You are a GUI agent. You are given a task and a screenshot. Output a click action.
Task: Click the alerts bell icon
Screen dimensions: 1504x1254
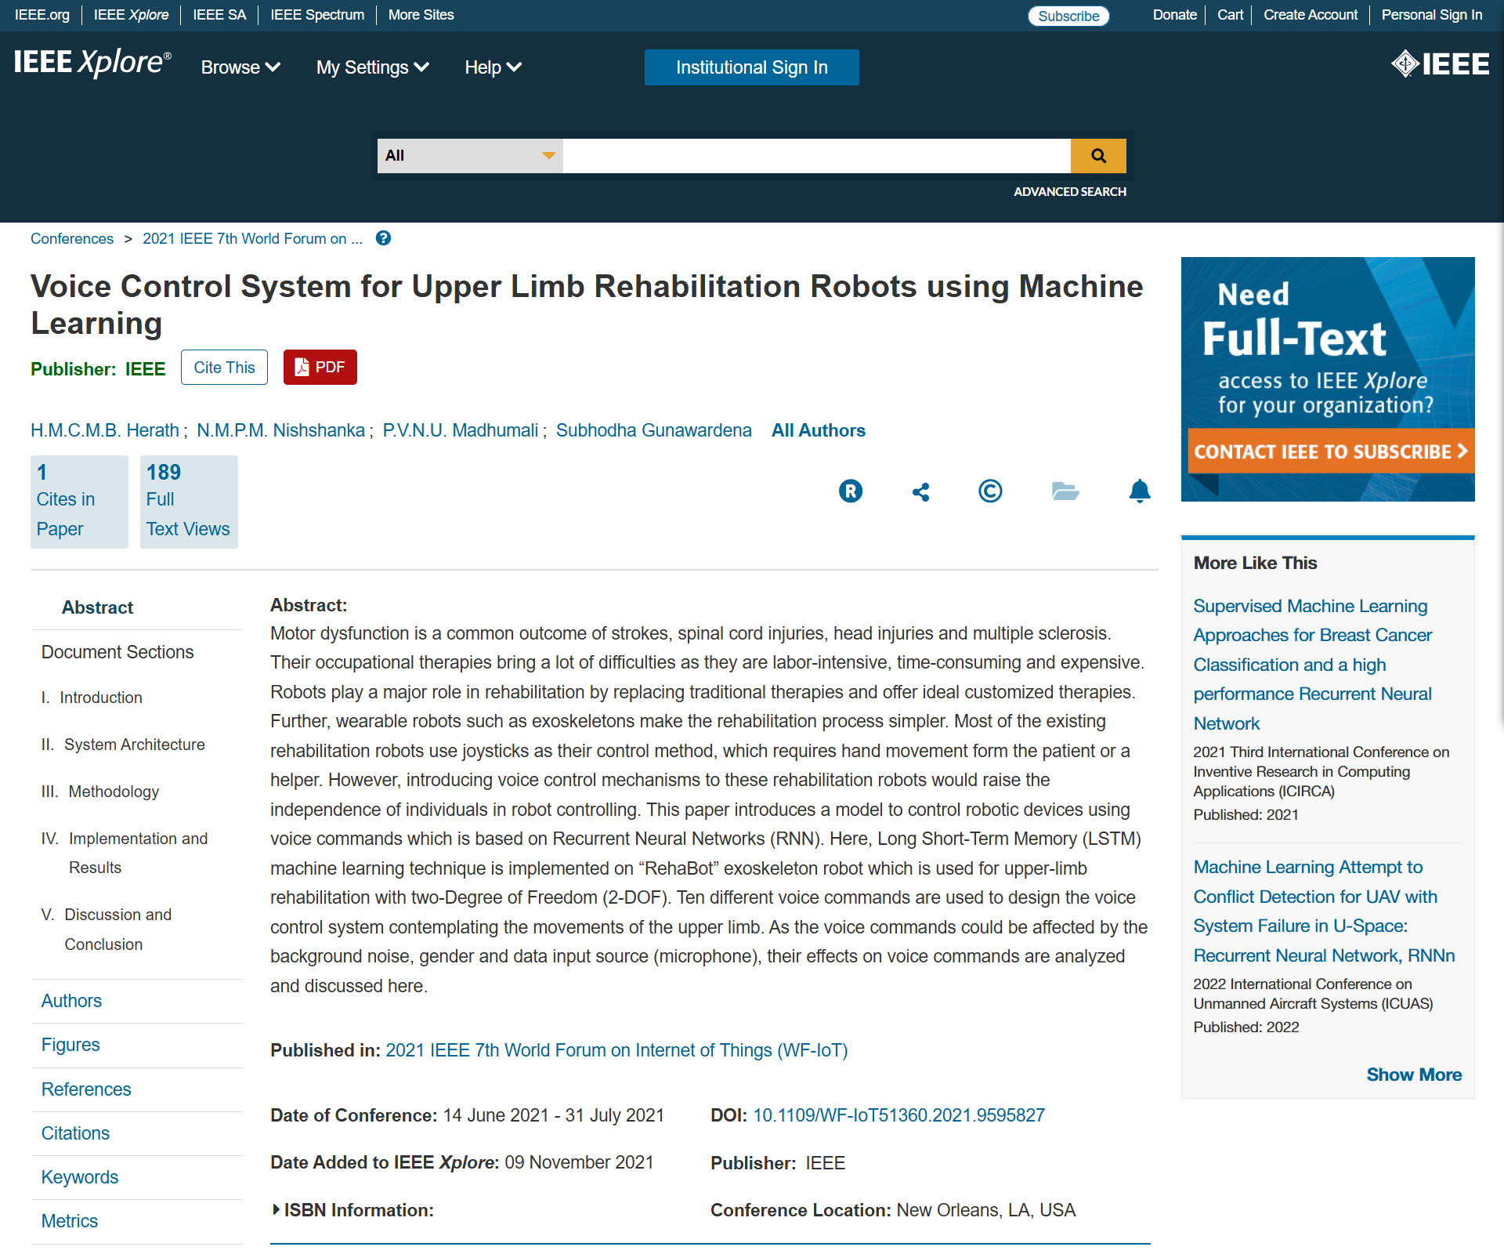(x=1139, y=491)
